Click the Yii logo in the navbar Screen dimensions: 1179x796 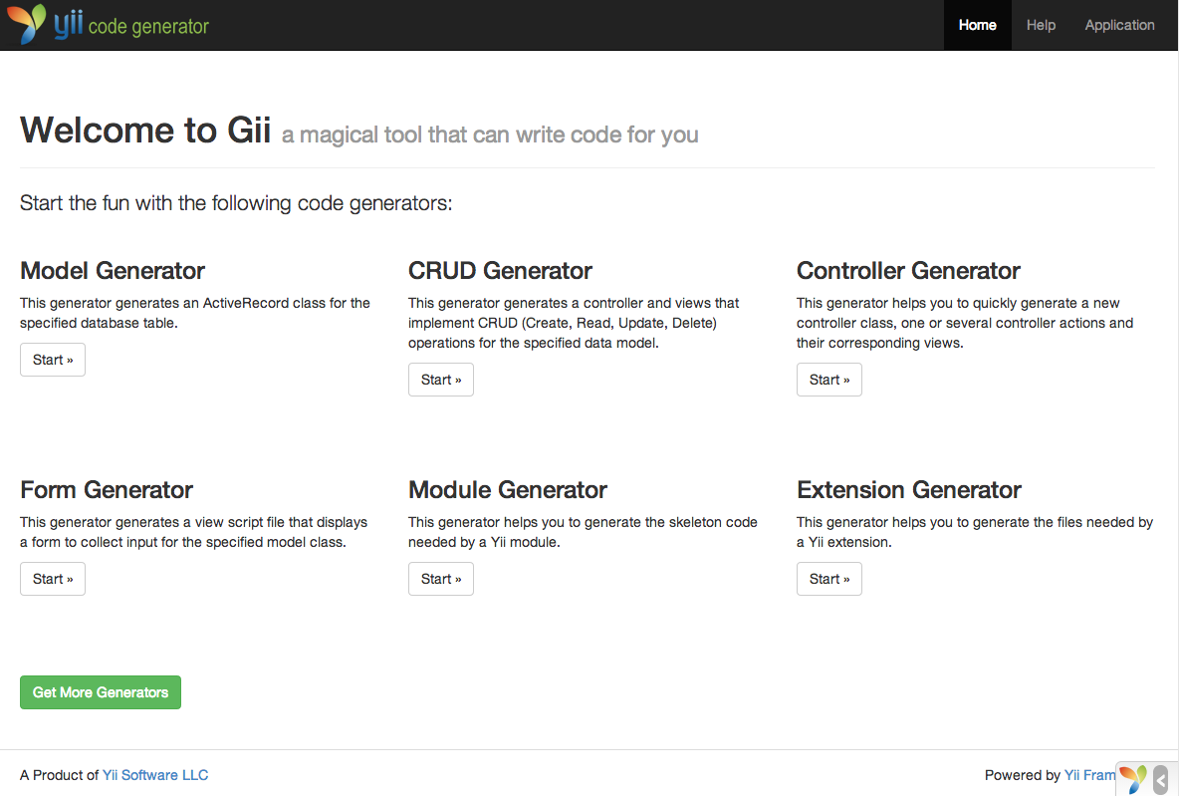[45, 24]
